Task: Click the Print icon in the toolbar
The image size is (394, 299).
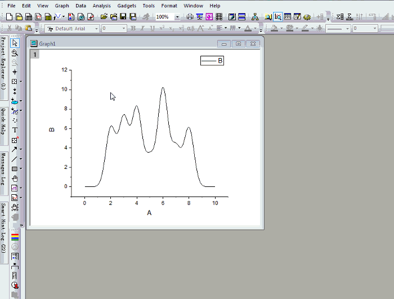Action: tap(190, 17)
